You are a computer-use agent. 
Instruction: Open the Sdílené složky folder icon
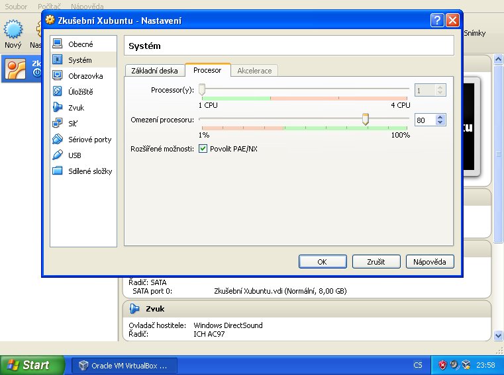[x=58, y=171]
